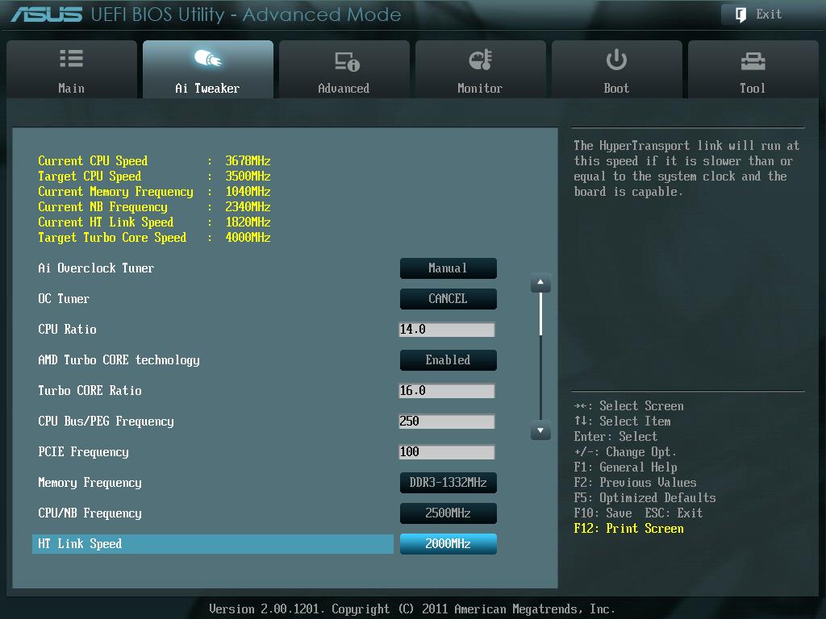Viewport: 826px width, 619px height.
Task: Select the CPU Bus/PEG Frequency label
Action: point(106,421)
